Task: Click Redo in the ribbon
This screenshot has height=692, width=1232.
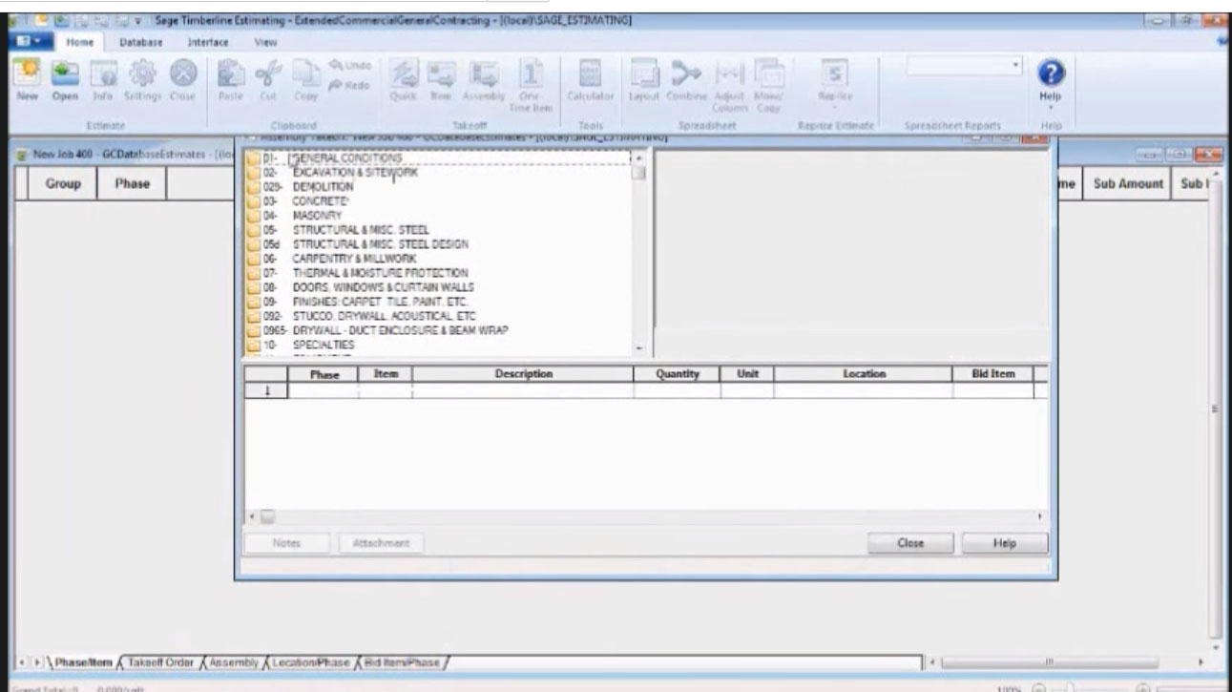Action: point(347,84)
